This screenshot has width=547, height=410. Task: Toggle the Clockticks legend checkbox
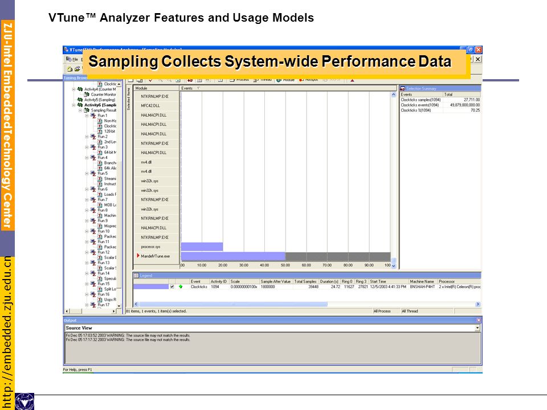(x=172, y=286)
